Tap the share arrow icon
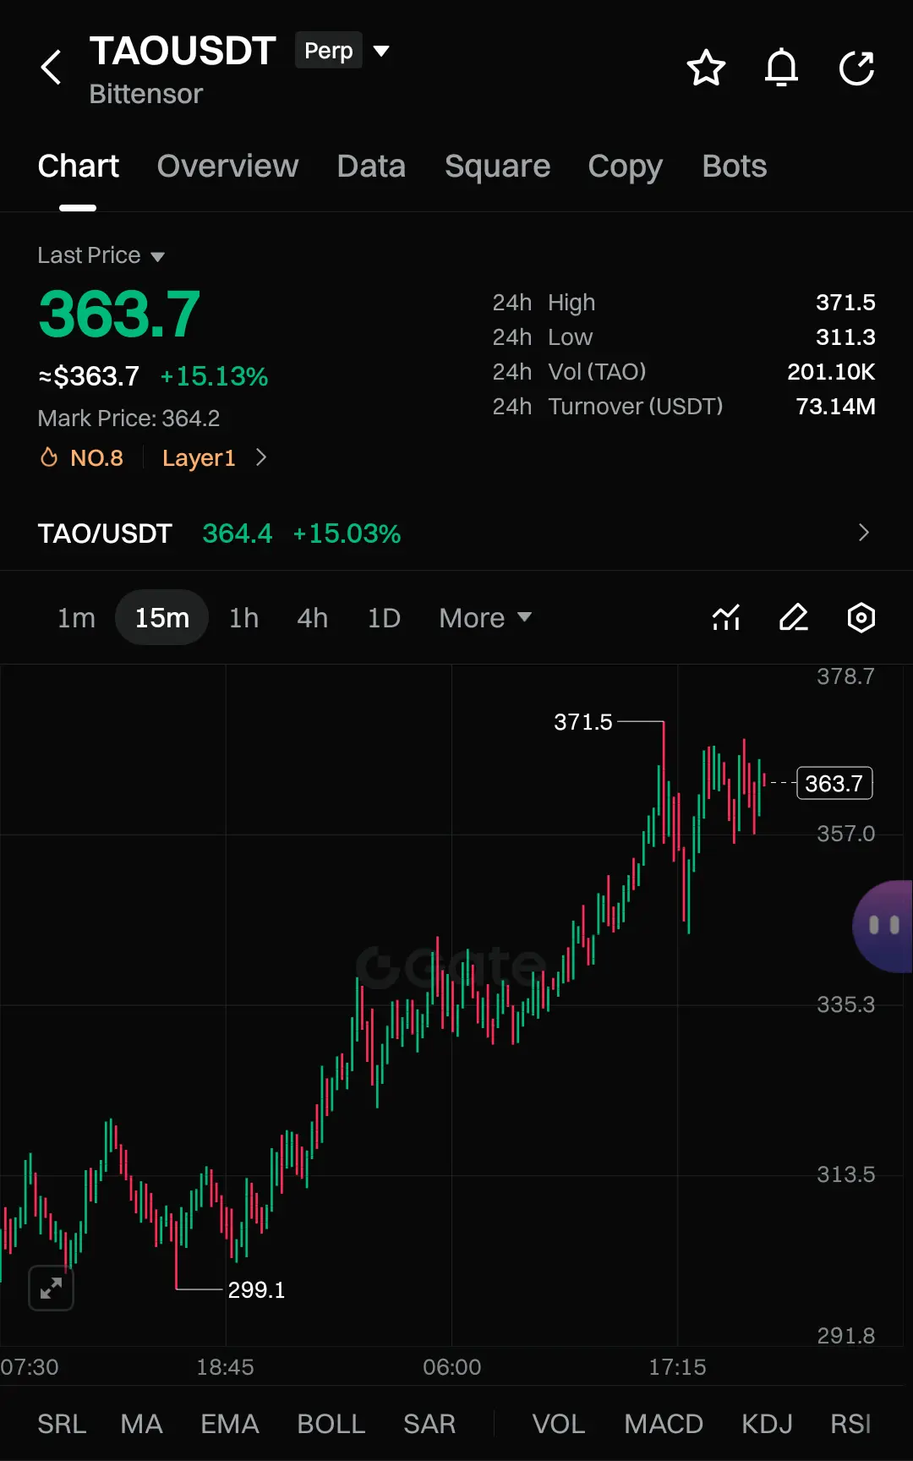This screenshot has width=913, height=1461. pos(856,68)
